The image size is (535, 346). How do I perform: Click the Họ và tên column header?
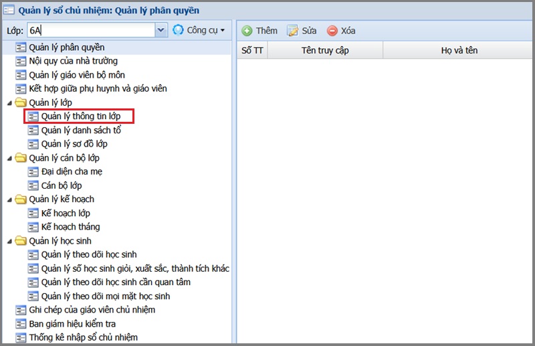point(459,50)
